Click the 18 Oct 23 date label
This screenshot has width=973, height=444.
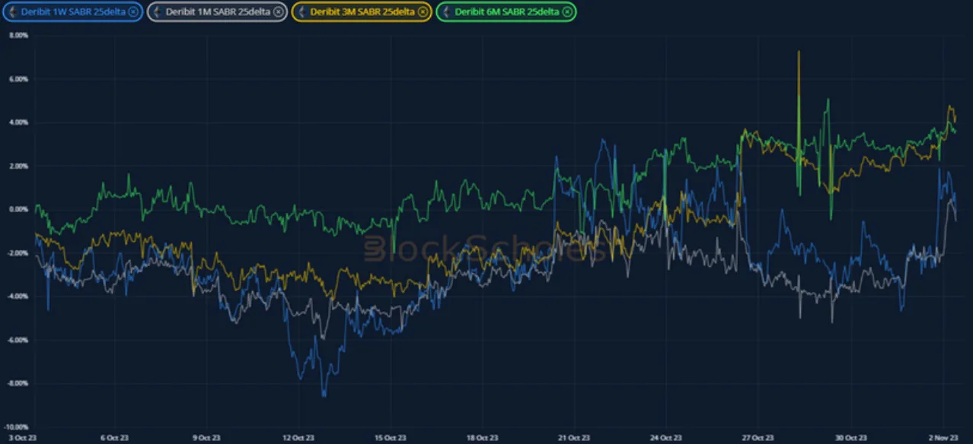coord(482,438)
